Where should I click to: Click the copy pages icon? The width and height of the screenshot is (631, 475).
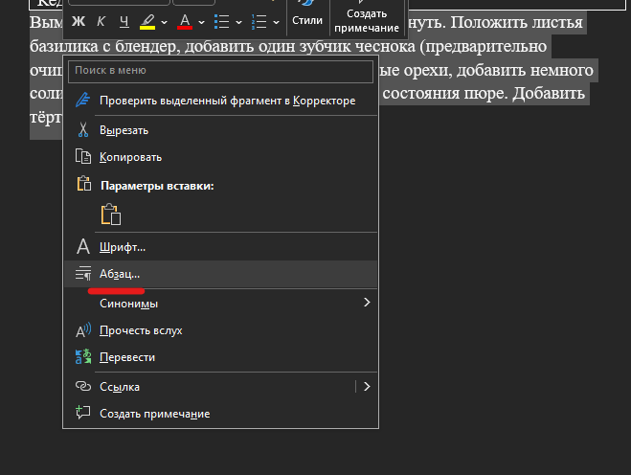tap(83, 156)
